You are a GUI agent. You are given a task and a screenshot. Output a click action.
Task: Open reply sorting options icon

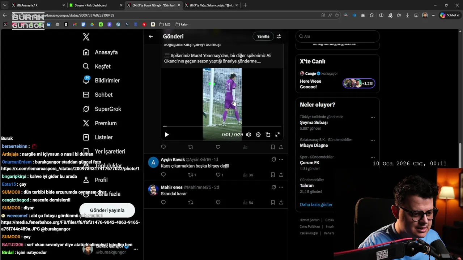[x=279, y=36]
